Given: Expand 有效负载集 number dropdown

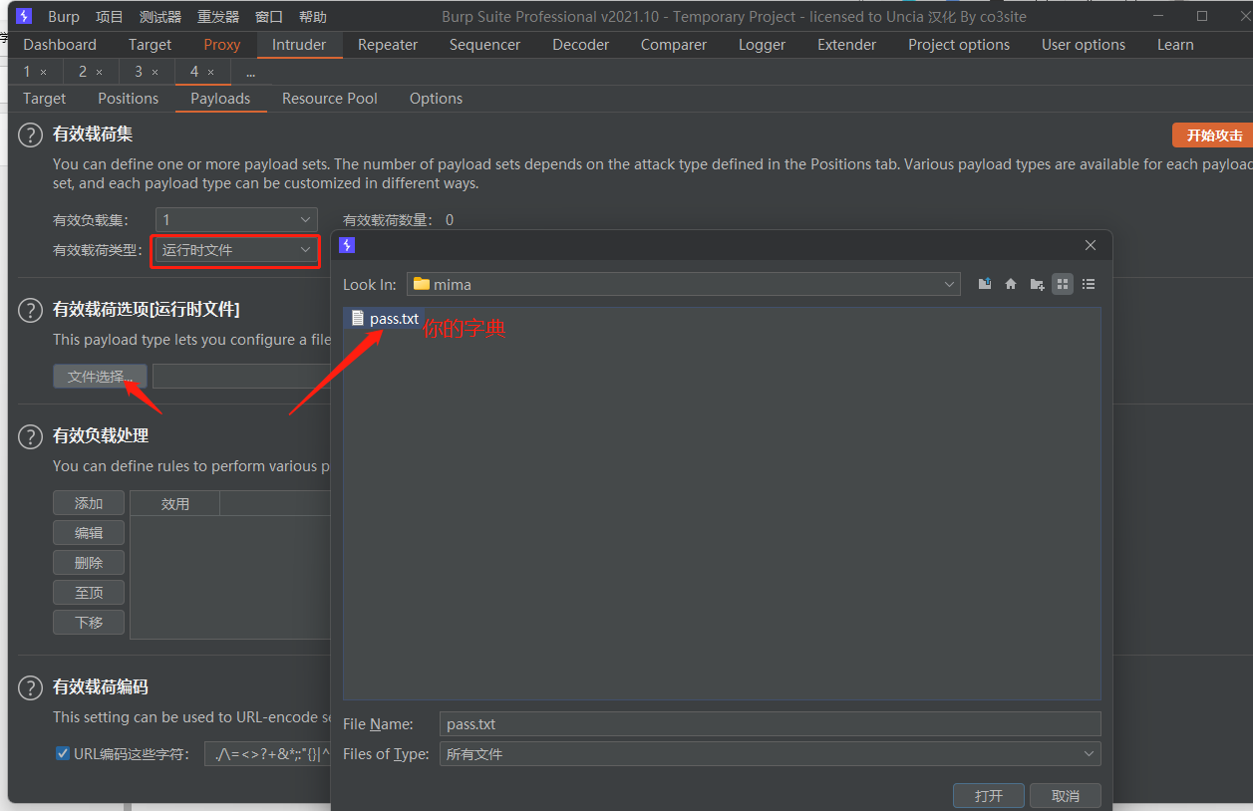Looking at the screenshot, I should tap(236, 220).
